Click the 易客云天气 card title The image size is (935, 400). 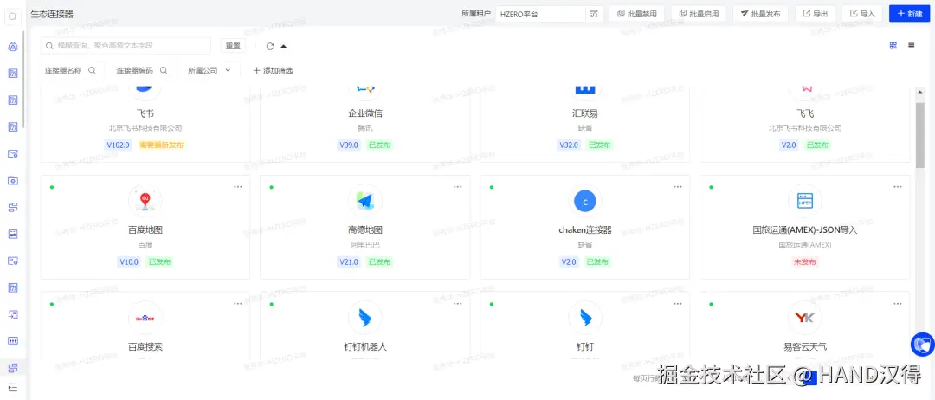pos(805,346)
